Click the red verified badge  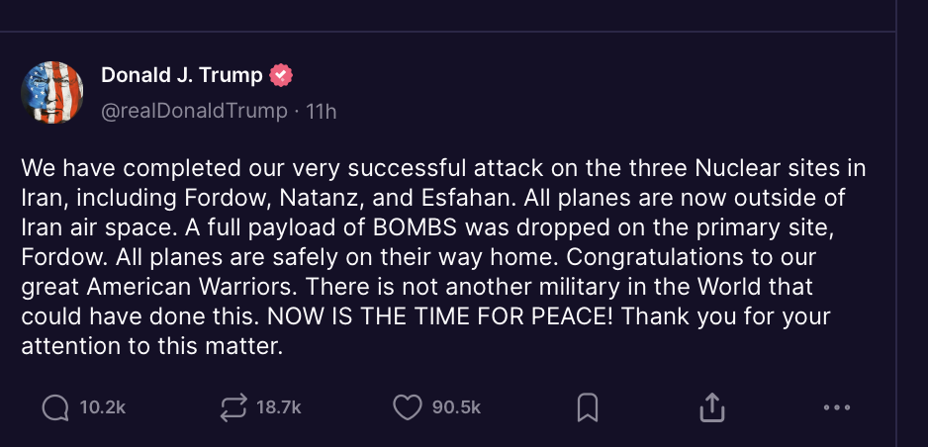click(x=282, y=75)
